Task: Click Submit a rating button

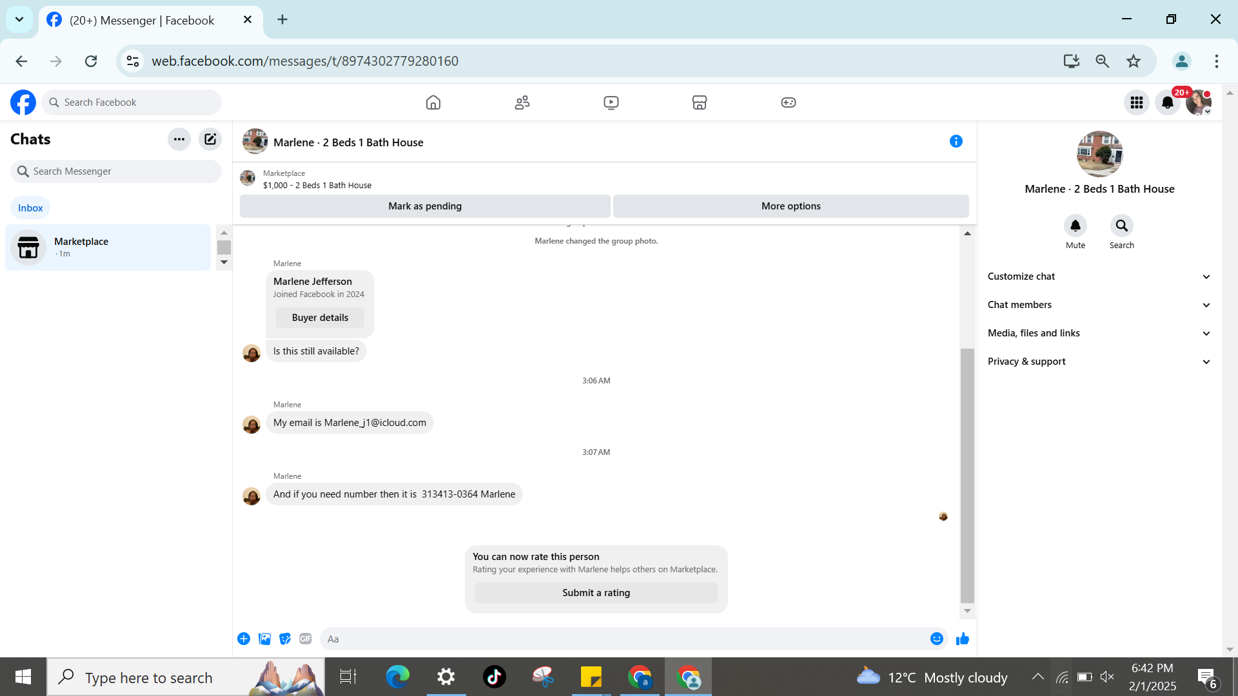Action: (x=596, y=593)
